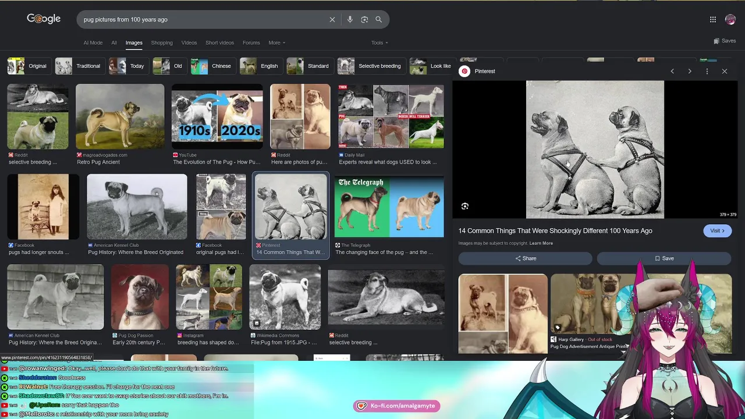Show previous image in the preview panel
The width and height of the screenshot is (745, 419).
tap(672, 71)
